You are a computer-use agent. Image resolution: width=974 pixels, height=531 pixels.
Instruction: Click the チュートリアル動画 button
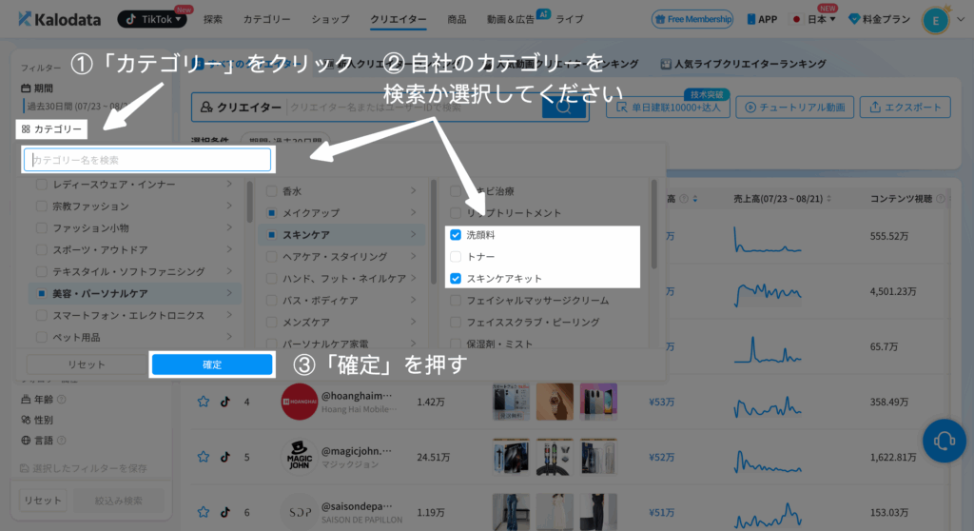[794, 107]
